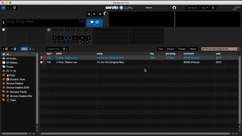Select autoloop length 2
This screenshot has height=136, width=242.
click(60, 38)
